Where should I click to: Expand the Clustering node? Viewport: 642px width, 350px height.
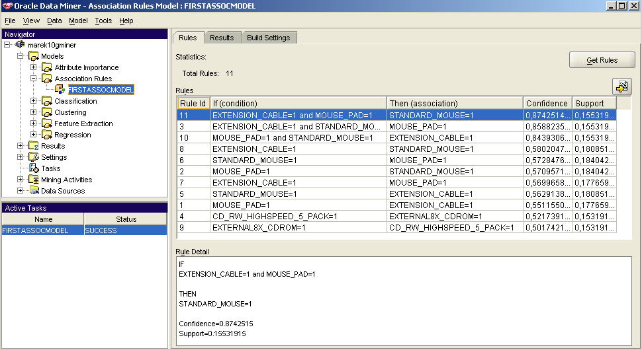(34, 112)
